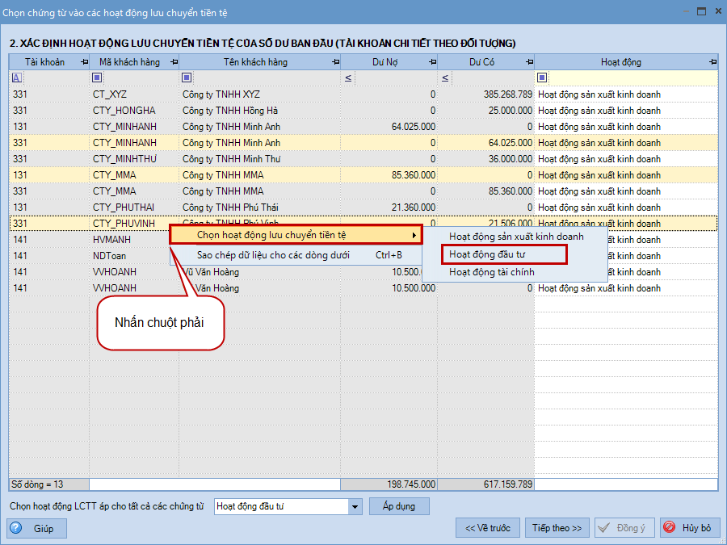
Task: Click the Áp dụng button
Action: tap(399, 506)
